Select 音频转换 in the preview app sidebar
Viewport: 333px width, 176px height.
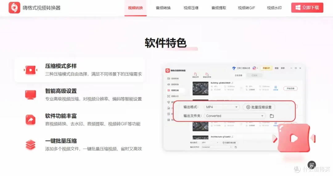click(173, 84)
